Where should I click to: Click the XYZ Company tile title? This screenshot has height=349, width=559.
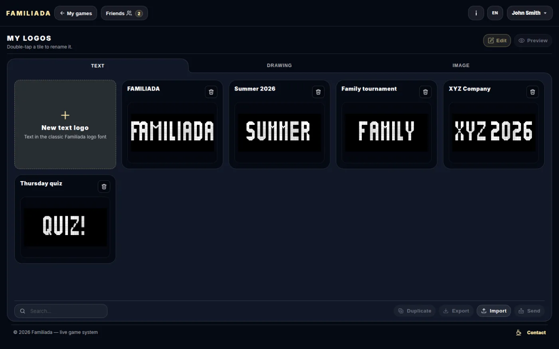[x=470, y=89]
